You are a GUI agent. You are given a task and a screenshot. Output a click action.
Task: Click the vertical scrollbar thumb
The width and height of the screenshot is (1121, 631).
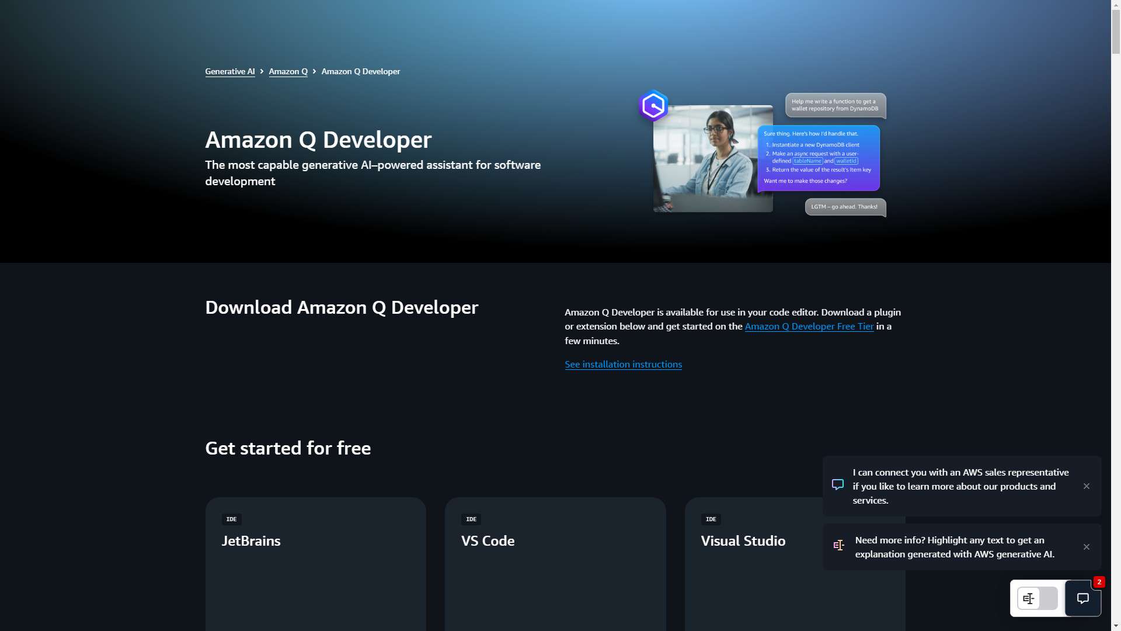click(x=1116, y=32)
